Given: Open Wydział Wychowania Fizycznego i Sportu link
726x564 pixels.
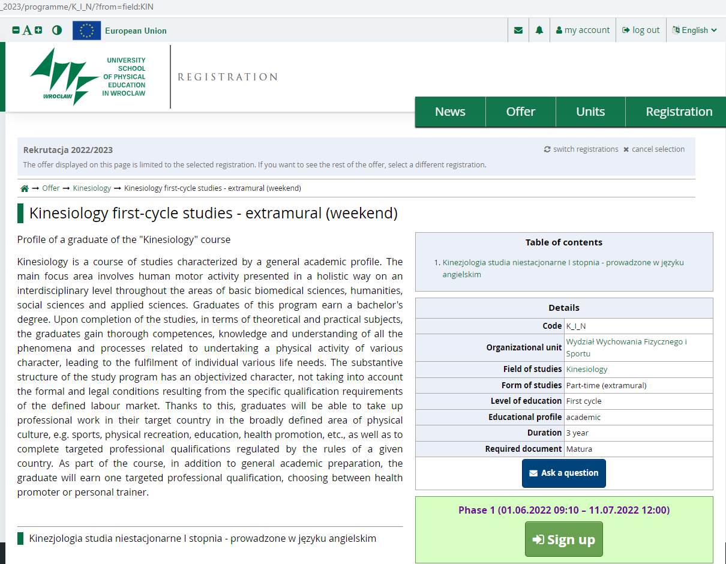Looking at the screenshot, I should pyautogui.click(x=626, y=347).
